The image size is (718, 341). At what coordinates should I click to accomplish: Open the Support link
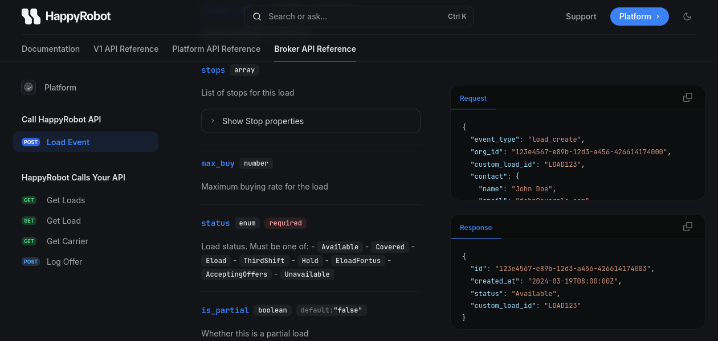(581, 17)
